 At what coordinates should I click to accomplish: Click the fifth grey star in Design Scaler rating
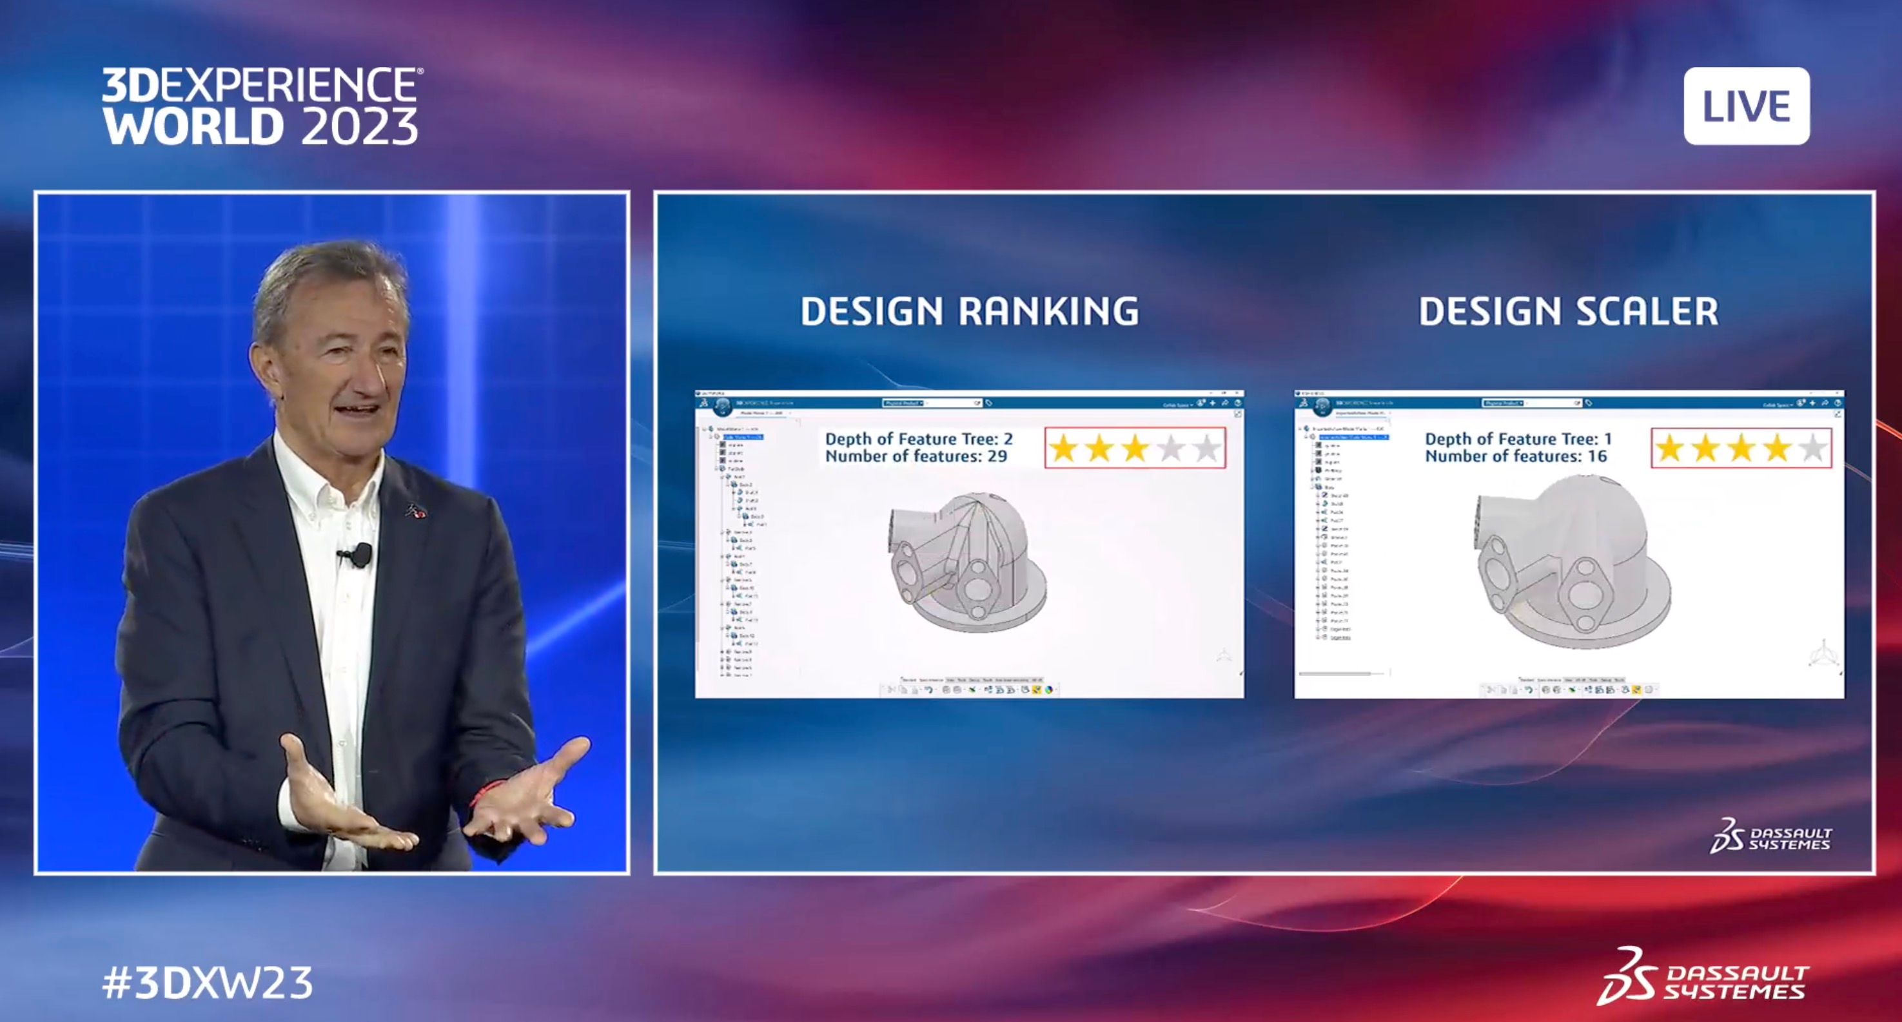[x=1814, y=449]
